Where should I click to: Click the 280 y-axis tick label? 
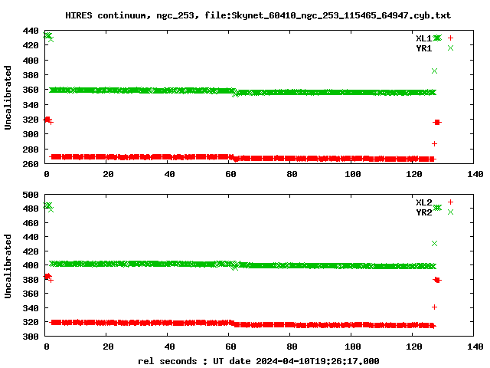tap(31, 149)
